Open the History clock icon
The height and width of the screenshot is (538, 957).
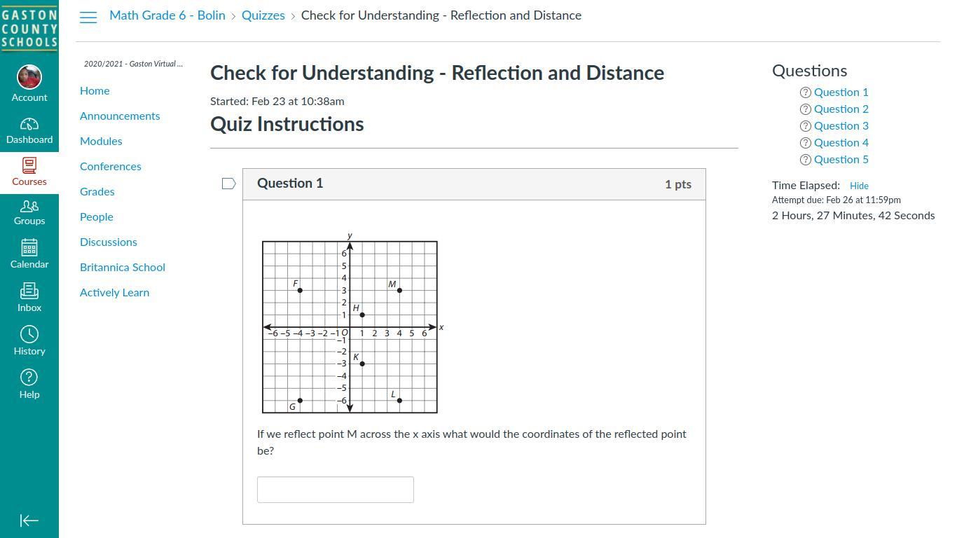pos(29,334)
